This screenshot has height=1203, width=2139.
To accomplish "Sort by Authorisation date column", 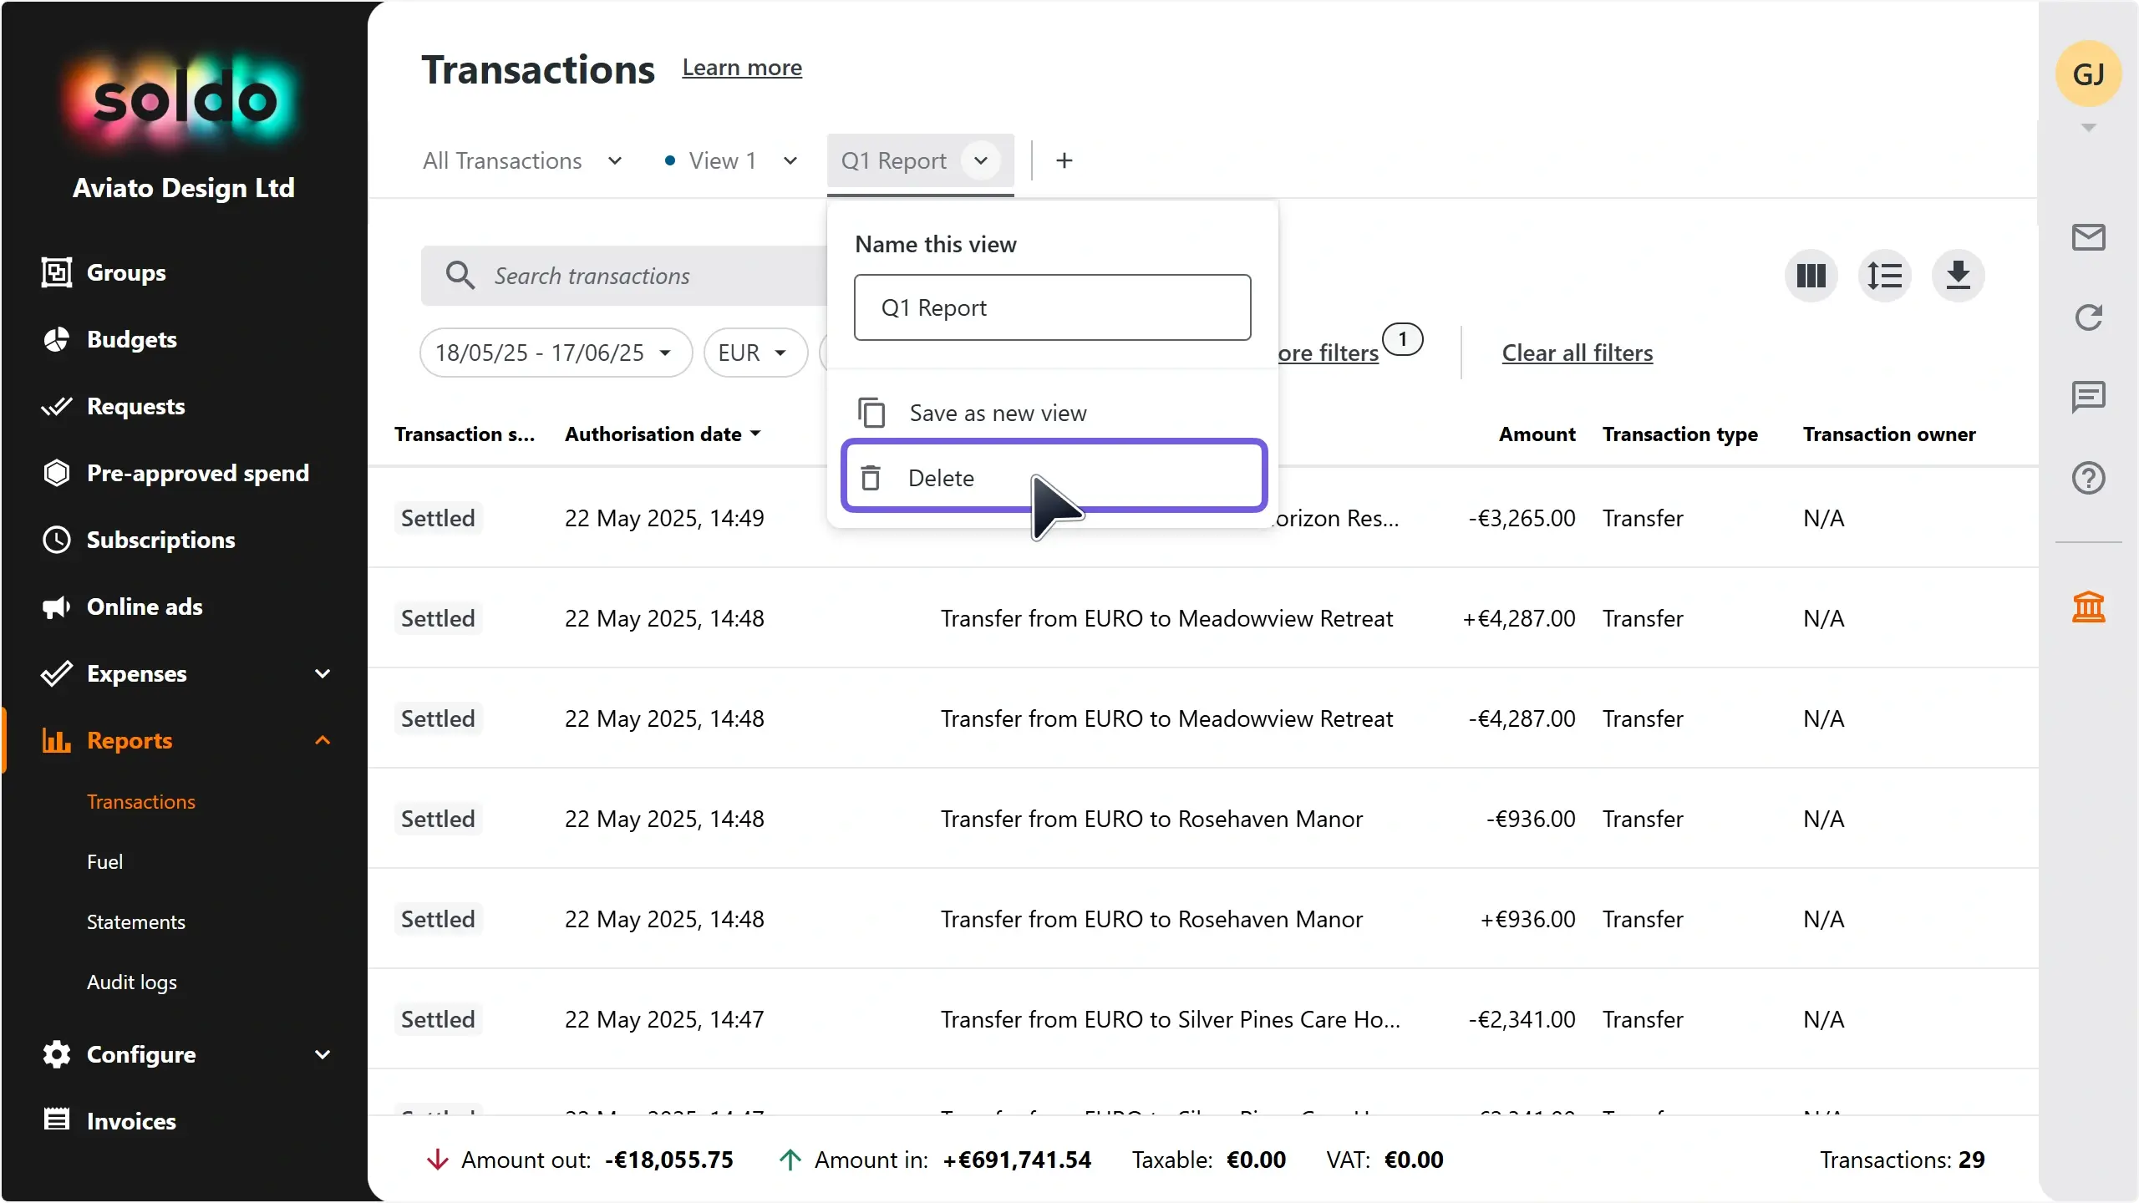I will click(663, 434).
